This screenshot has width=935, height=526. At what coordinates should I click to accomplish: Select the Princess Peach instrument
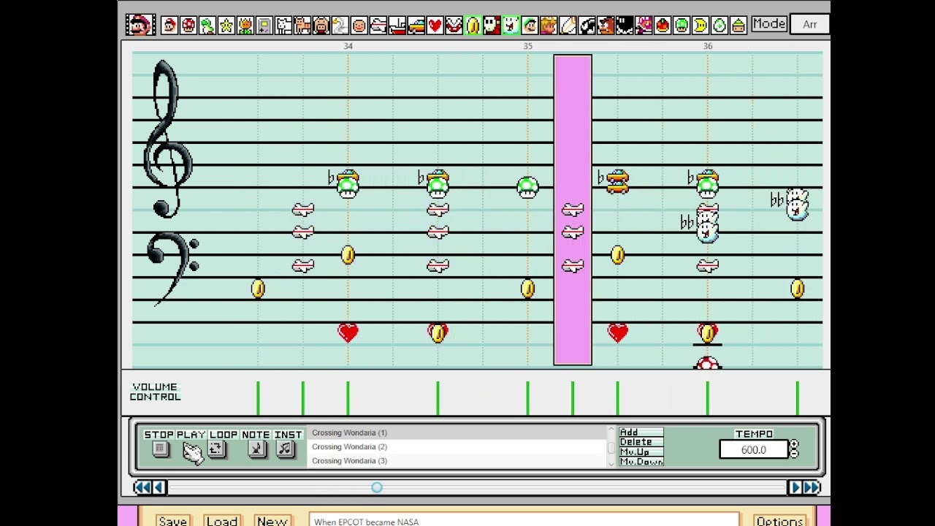pyautogui.click(x=549, y=26)
